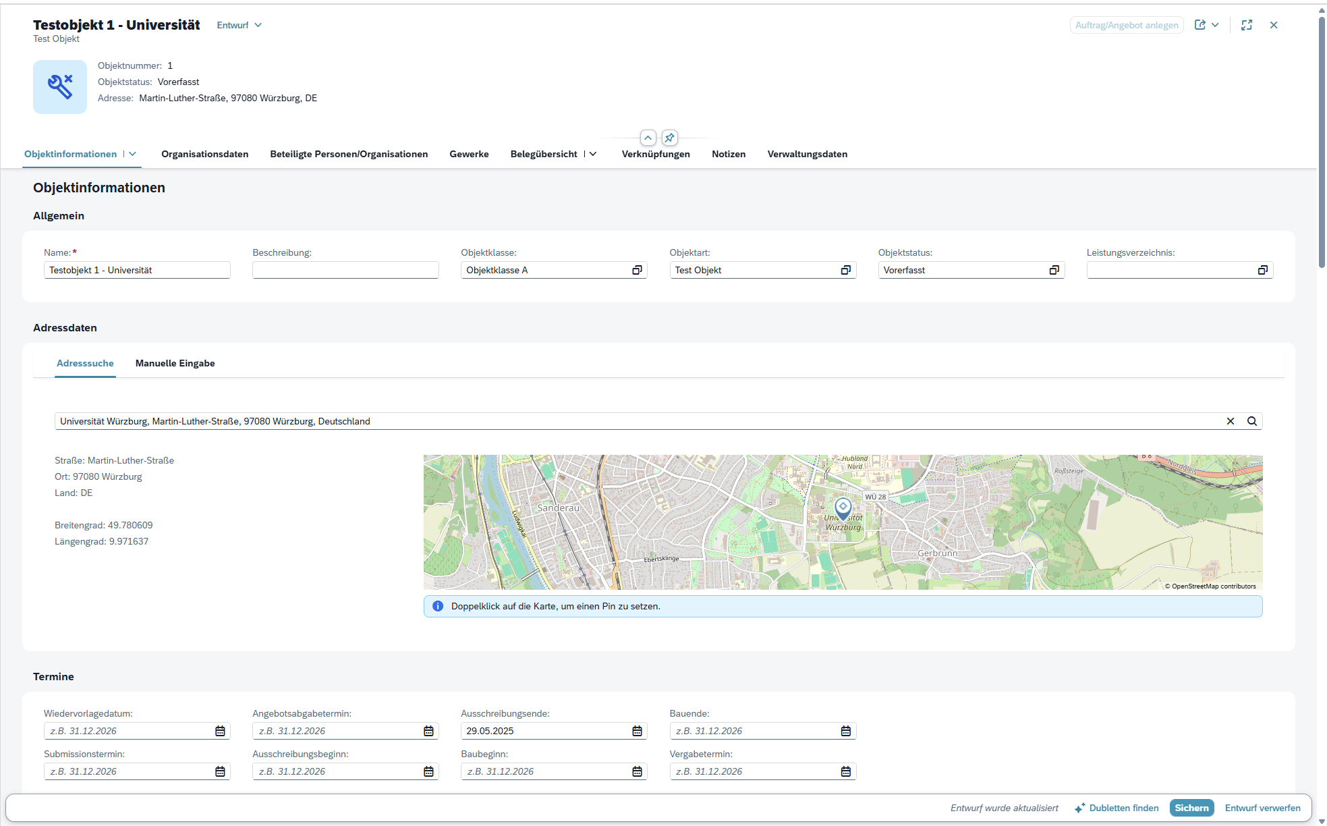
Task: Click Dubletten finden
Action: point(1117,808)
